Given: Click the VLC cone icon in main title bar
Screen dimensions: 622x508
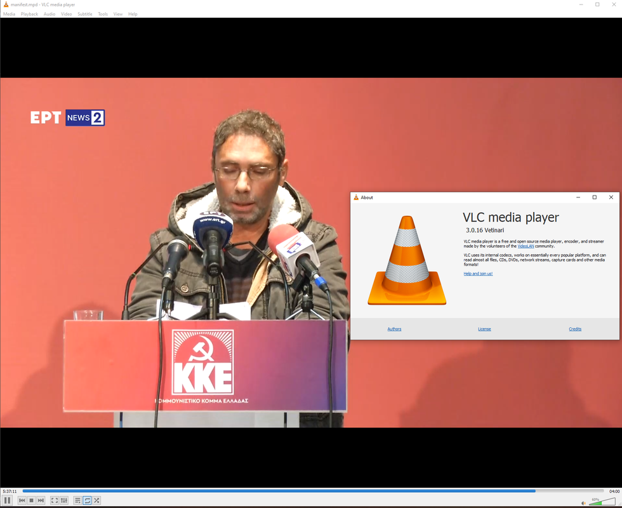Looking at the screenshot, I should coord(6,4).
